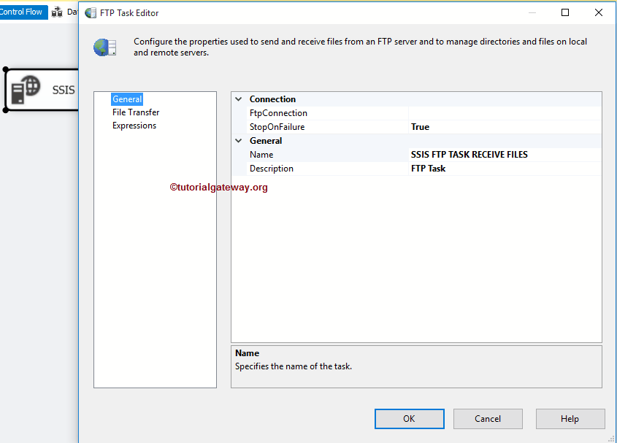
Task: Dismiss the dialog with Cancel
Action: coord(488,418)
